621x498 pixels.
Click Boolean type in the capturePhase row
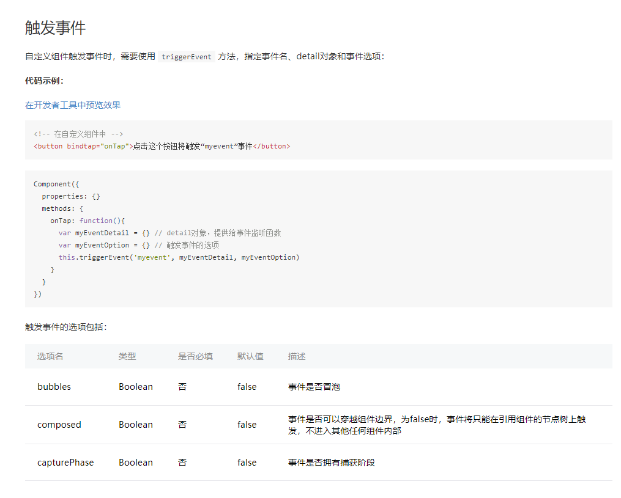coord(136,463)
